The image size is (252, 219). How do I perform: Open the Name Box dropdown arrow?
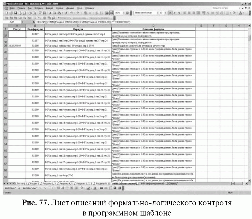pos(23,22)
